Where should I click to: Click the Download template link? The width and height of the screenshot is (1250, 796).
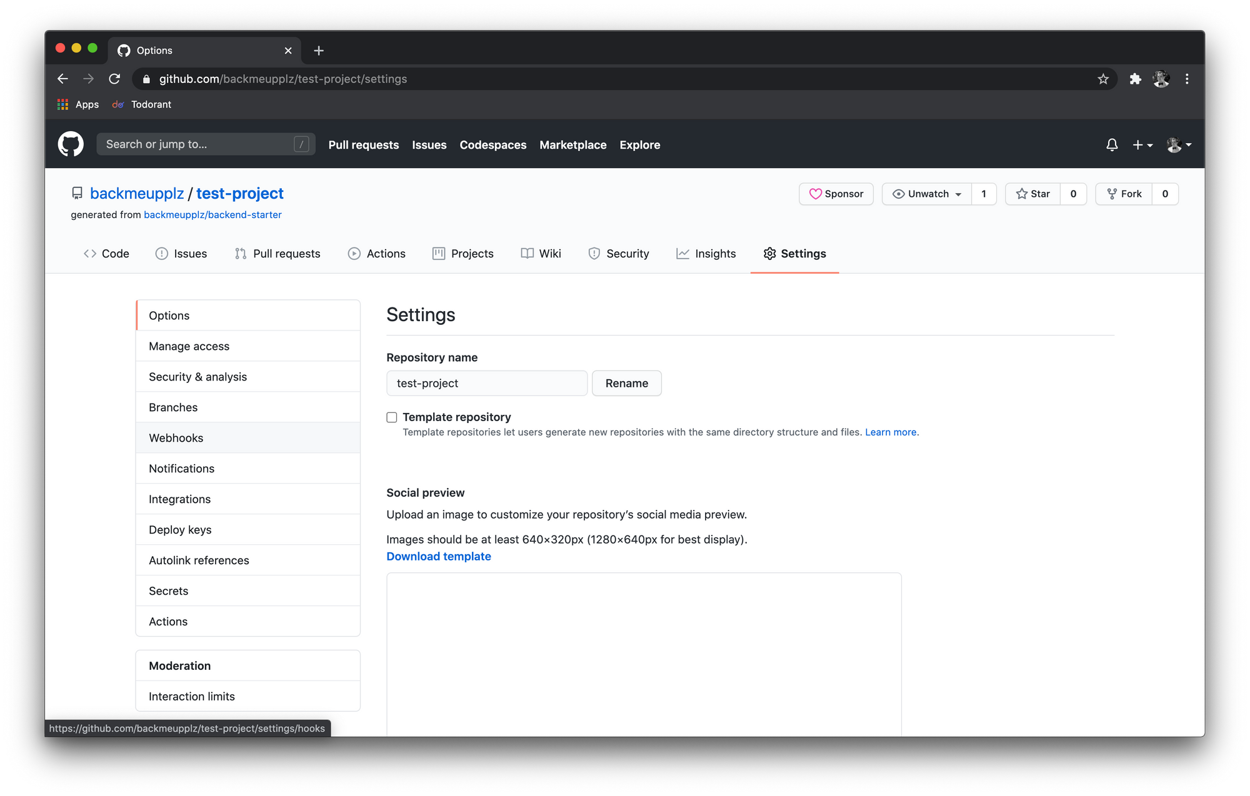click(439, 555)
